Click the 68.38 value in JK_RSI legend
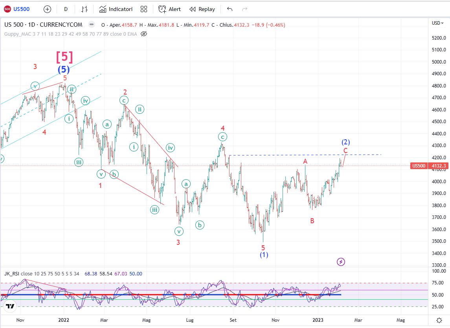This screenshot has height=328, width=450. click(x=91, y=273)
